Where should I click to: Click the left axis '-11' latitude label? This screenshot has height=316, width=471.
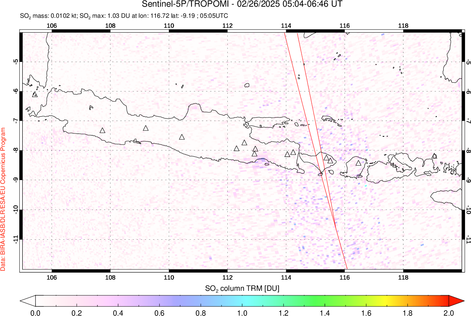click(16, 239)
